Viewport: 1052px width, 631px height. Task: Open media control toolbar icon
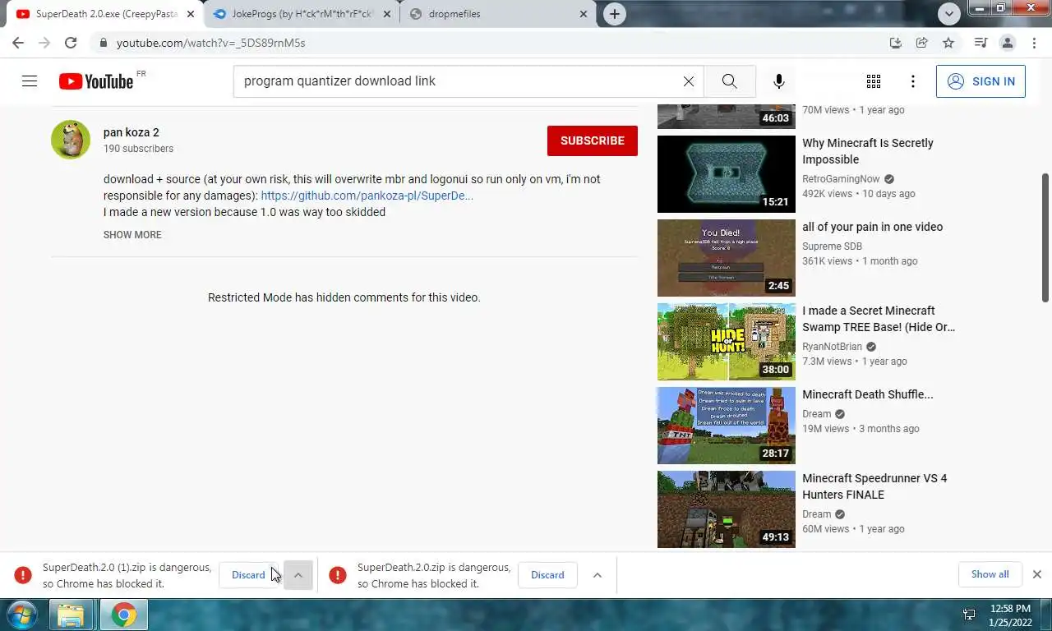980,43
